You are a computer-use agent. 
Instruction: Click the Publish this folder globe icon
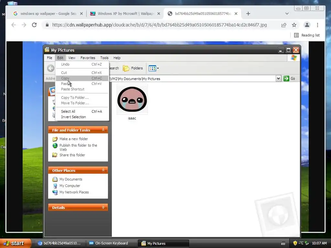[x=55, y=146]
